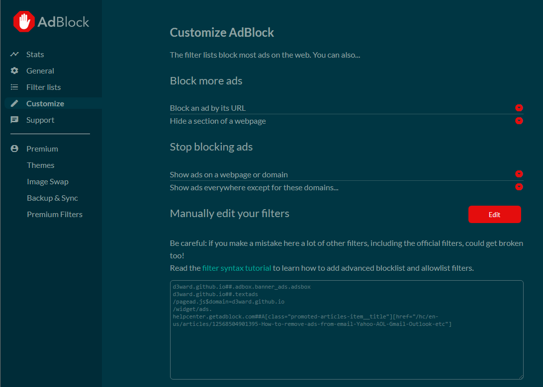Click filter line '/pagead.js$domain=d3ward.github.io'
The width and height of the screenshot is (543, 387).
[229, 302]
